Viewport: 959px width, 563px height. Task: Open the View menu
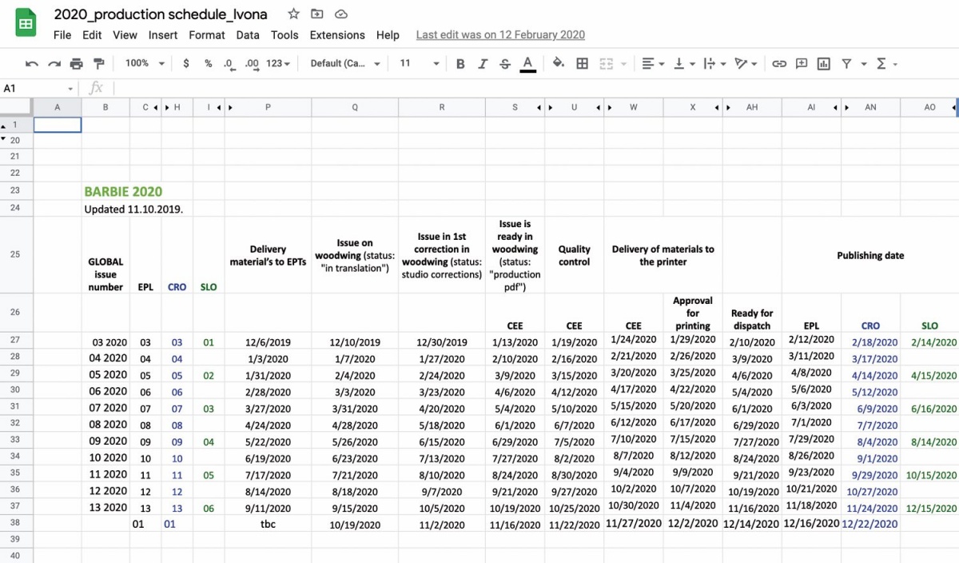coord(125,35)
